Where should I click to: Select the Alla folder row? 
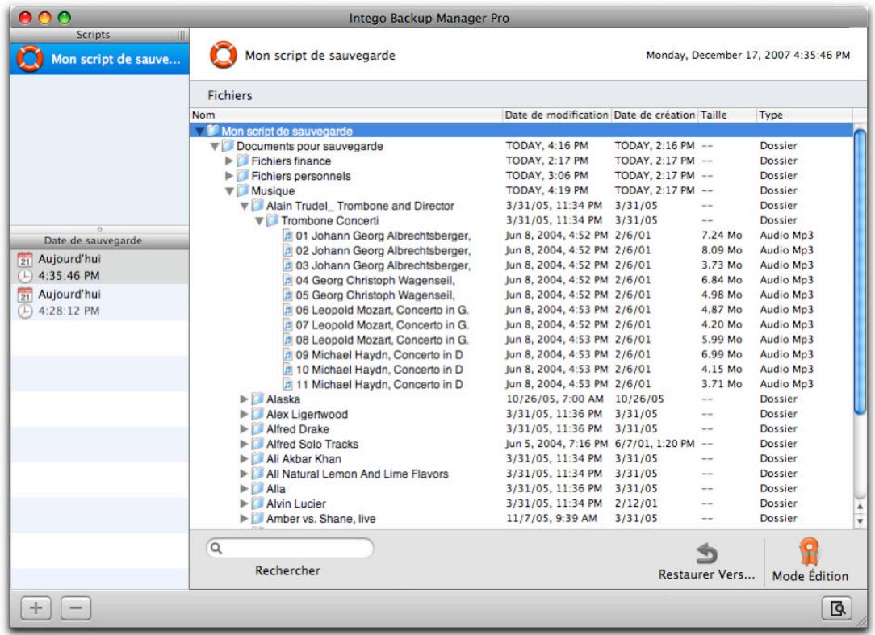click(x=521, y=489)
